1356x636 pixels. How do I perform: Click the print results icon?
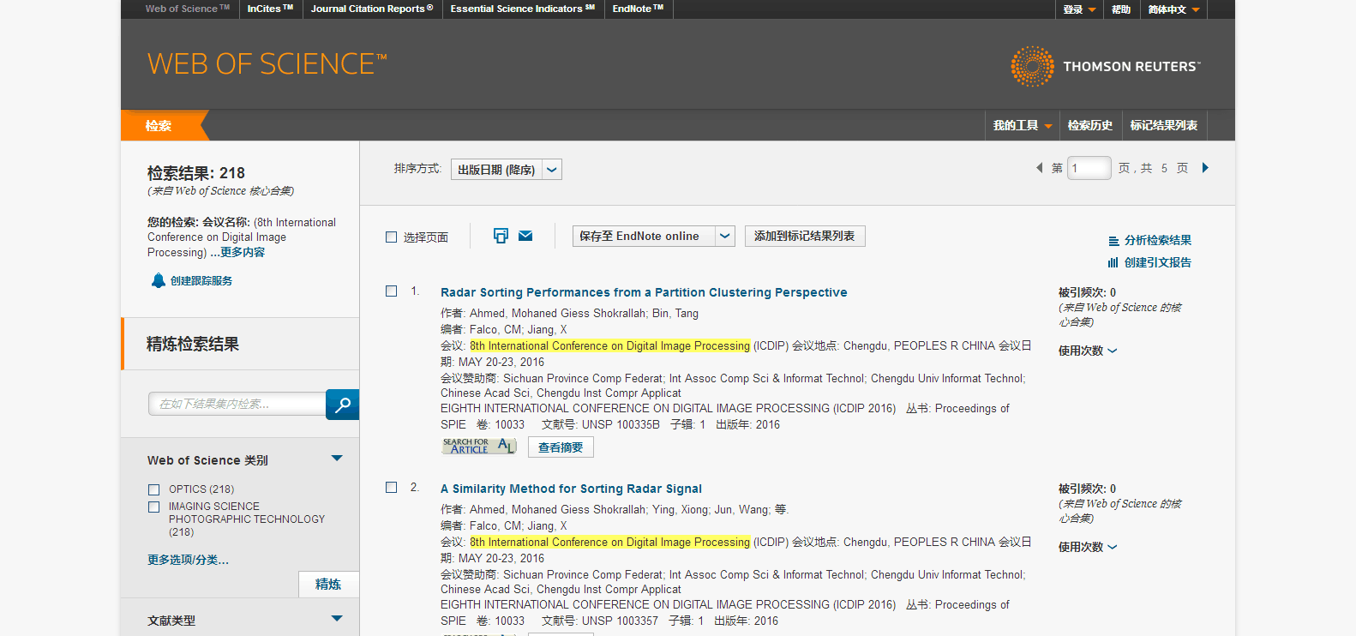(501, 236)
